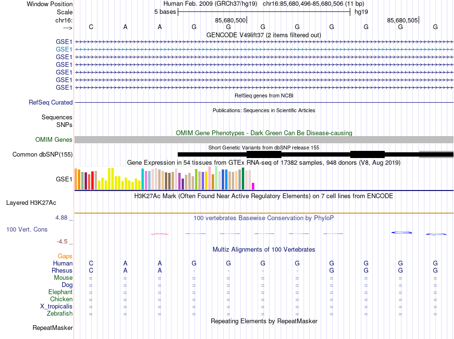The image size is (454, 339).
Task: Click the red negative conservation mark
Action: [x=160, y=233]
